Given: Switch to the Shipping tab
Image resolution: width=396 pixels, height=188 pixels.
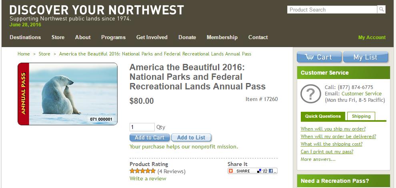Looking at the screenshot, I should coord(361,116).
